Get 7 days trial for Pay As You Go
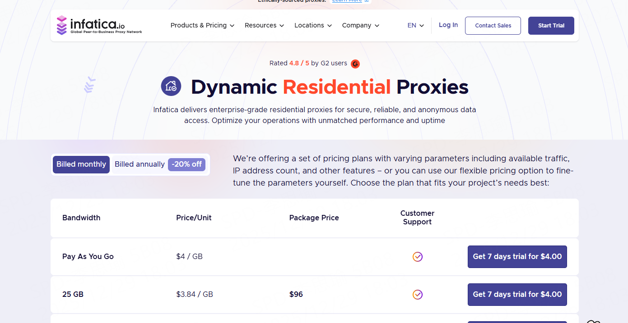 point(517,257)
